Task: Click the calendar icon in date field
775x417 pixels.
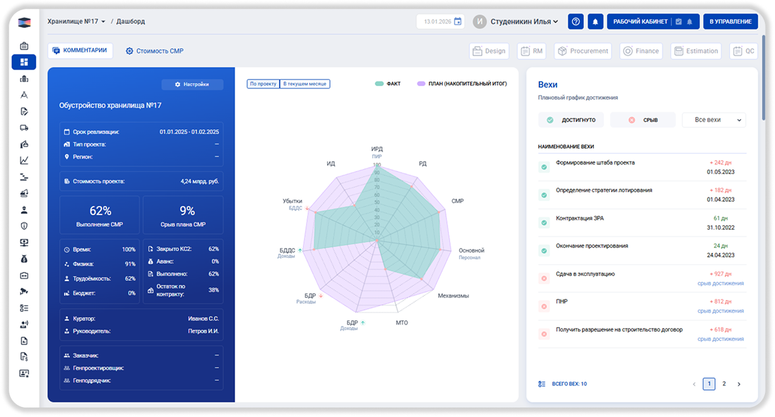Action: coord(458,22)
